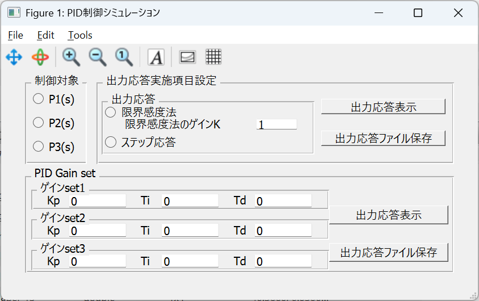Enable the 限界感度法 radio option
The image size is (479, 301).
pos(111,112)
